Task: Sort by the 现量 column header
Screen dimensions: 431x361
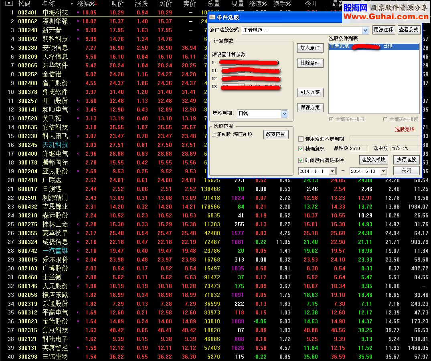Action: (238, 4)
